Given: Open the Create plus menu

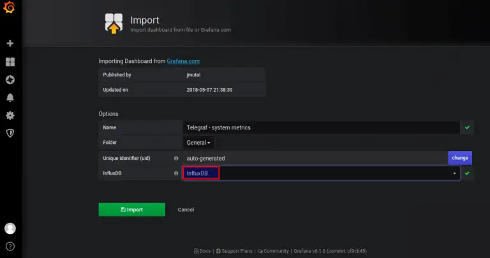Looking at the screenshot, I should 10,43.
